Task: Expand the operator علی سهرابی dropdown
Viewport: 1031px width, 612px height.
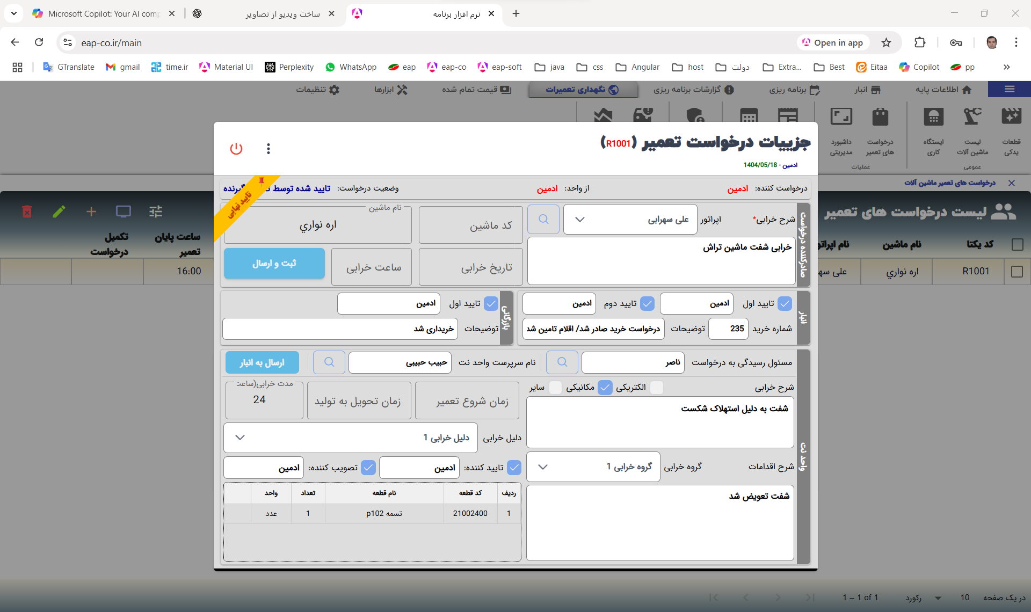Action: tap(580, 220)
